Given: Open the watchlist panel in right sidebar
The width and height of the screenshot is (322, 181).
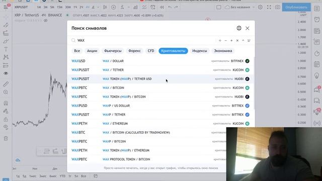Looking at the screenshot, I should point(317,9).
